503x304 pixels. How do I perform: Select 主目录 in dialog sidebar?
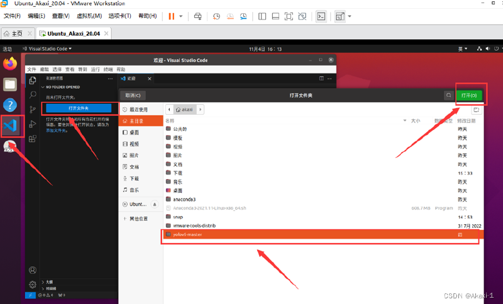coord(140,121)
